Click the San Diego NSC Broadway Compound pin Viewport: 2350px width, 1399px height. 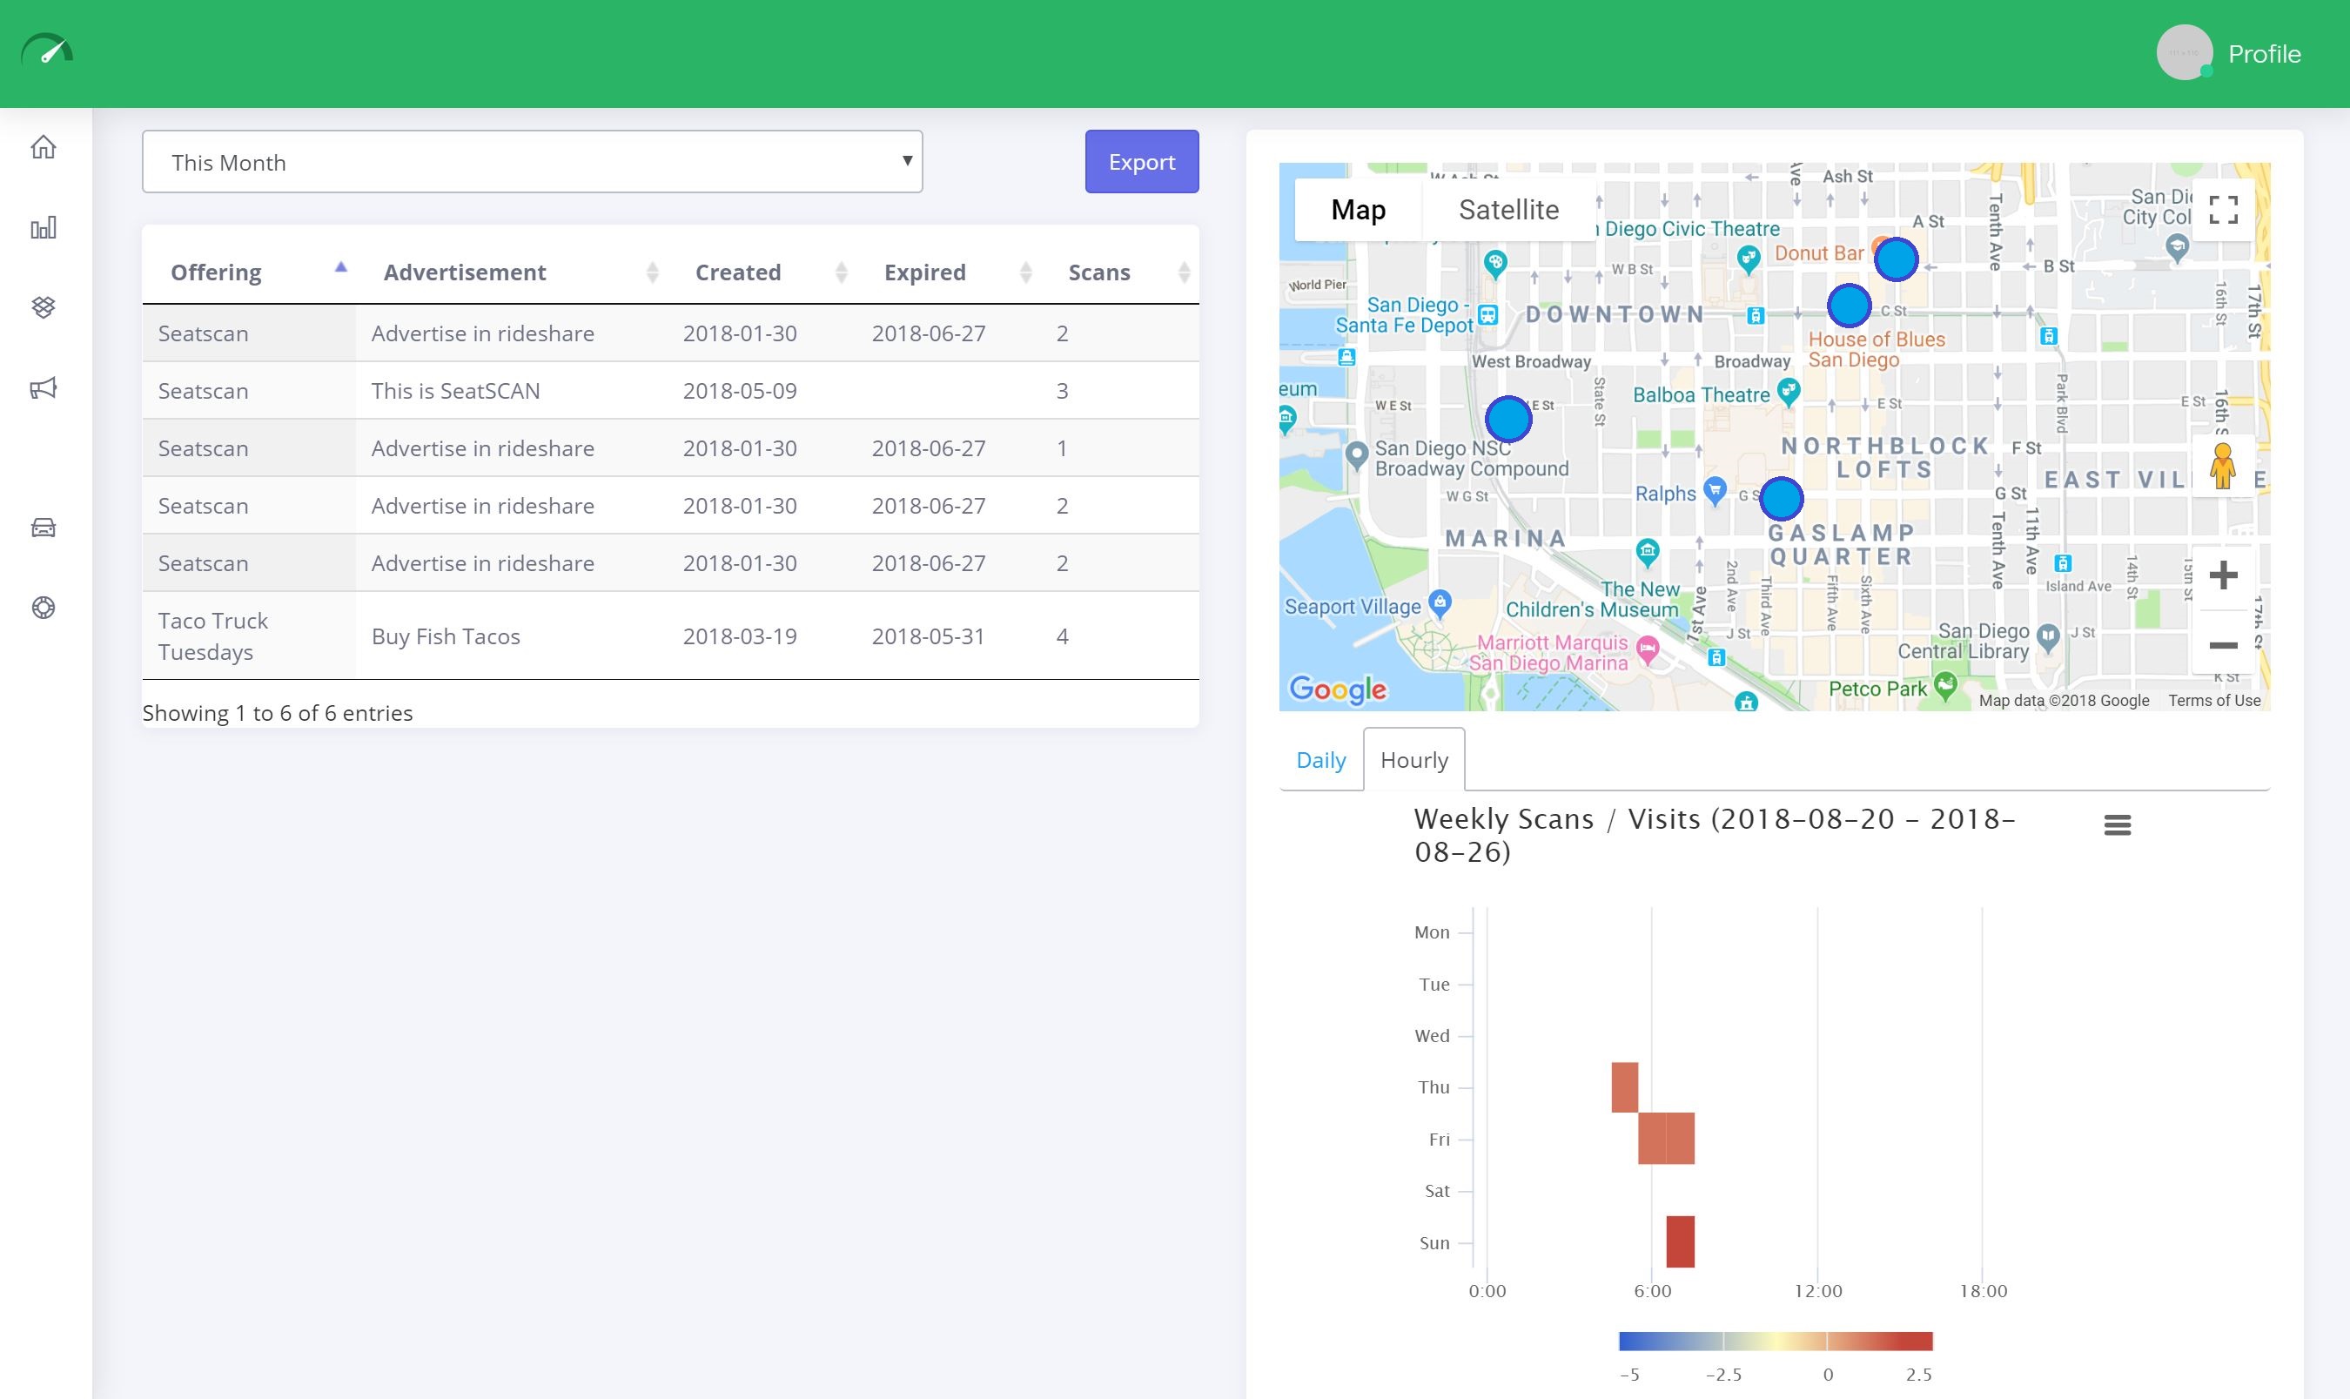(1356, 454)
